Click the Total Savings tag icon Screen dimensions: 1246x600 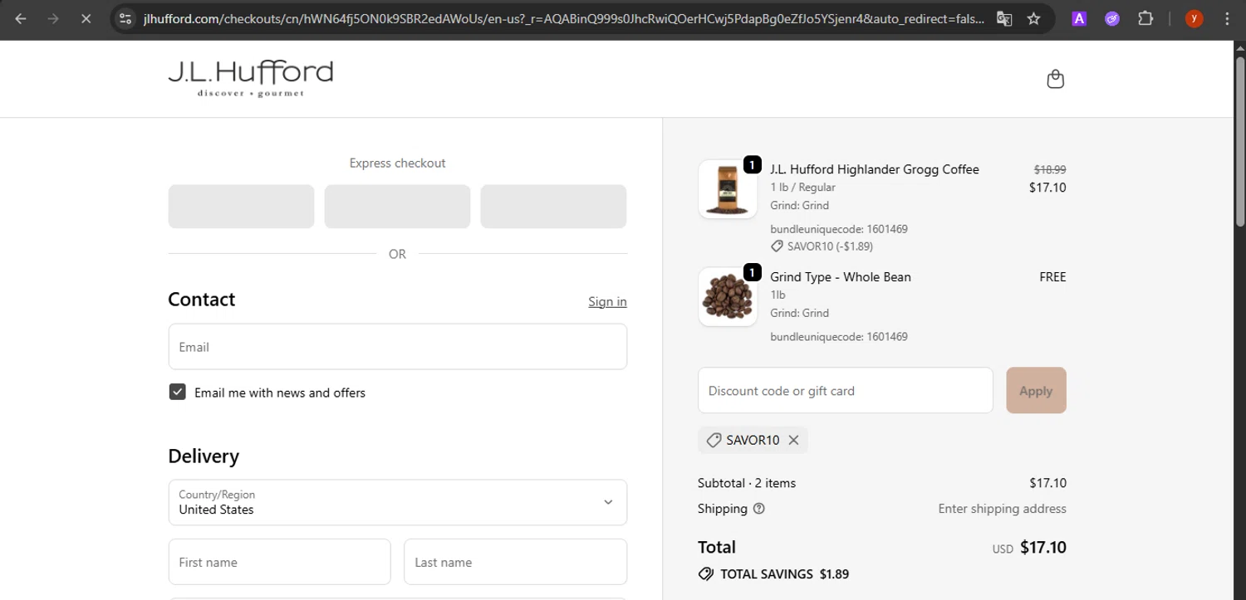tap(706, 573)
